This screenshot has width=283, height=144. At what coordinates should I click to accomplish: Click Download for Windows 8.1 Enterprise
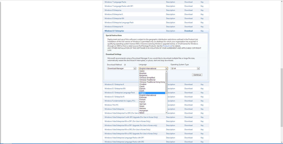point(188,31)
